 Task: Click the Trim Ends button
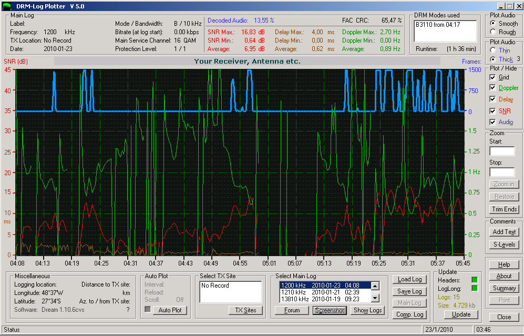coord(504,209)
